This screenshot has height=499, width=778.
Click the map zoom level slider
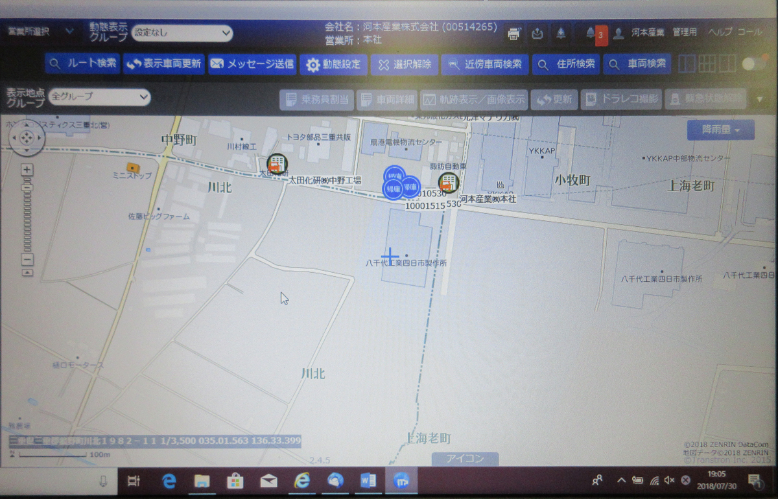(27, 215)
